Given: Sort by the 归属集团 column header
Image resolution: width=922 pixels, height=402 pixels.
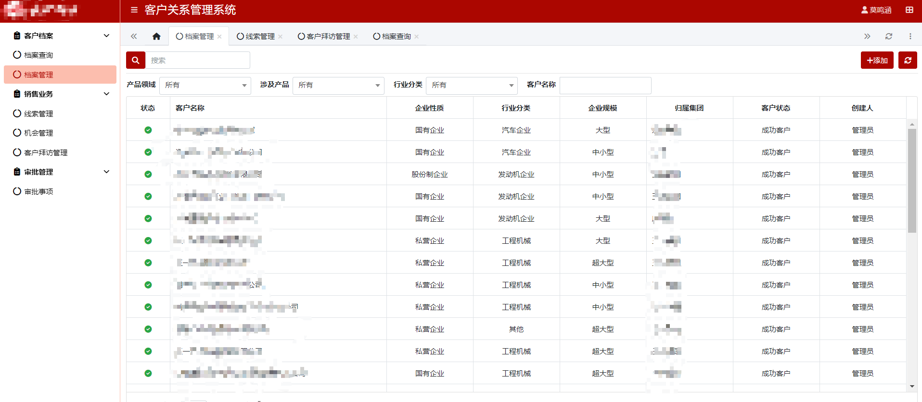Looking at the screenshot, I should (x=690, y=108).
